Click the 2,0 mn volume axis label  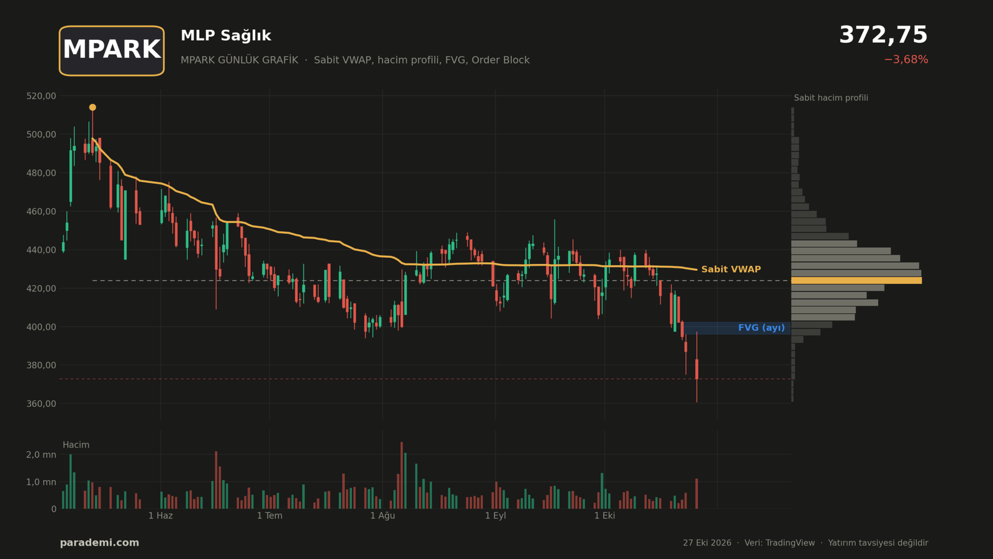coord(41,455)
